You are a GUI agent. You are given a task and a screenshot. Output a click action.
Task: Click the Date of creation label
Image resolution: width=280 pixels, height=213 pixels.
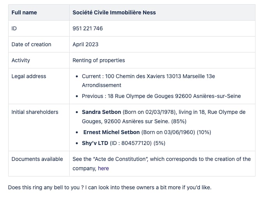[31, 44]
